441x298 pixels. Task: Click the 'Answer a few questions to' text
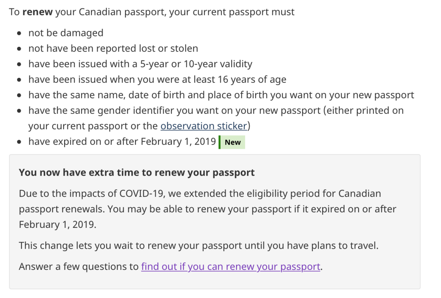pos(79,267)
